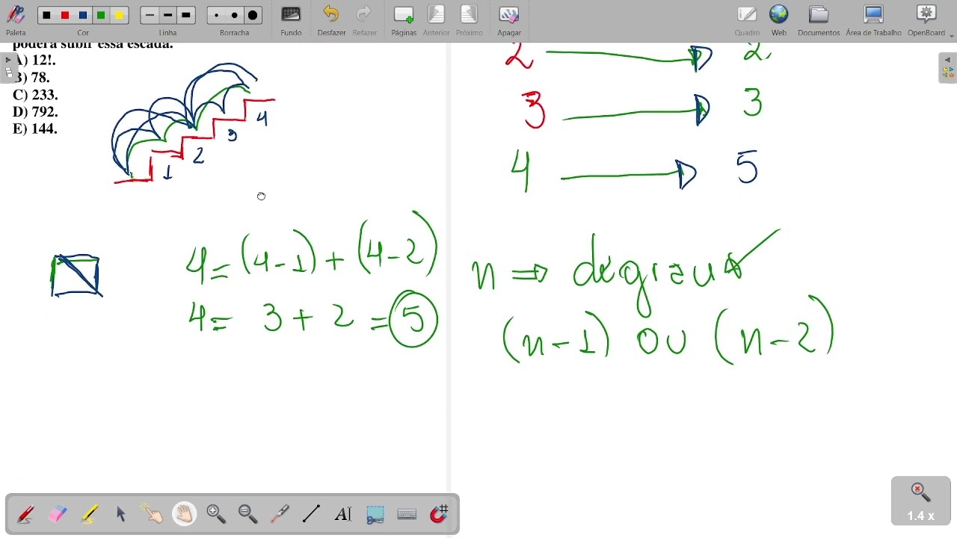Toggle the magnet snap-to-grid tool
957x538 pixels.
click(x=439, y=514)
